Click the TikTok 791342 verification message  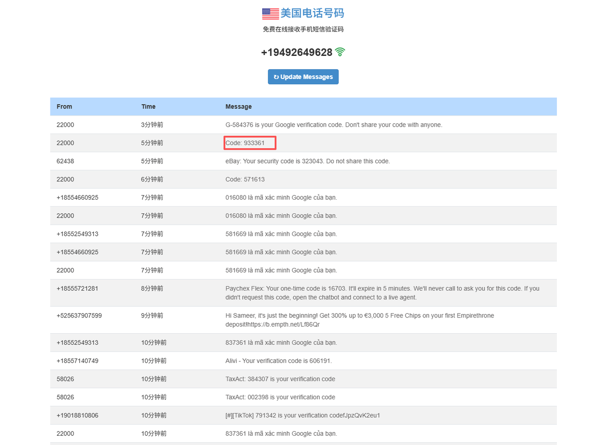click(302, 415)
